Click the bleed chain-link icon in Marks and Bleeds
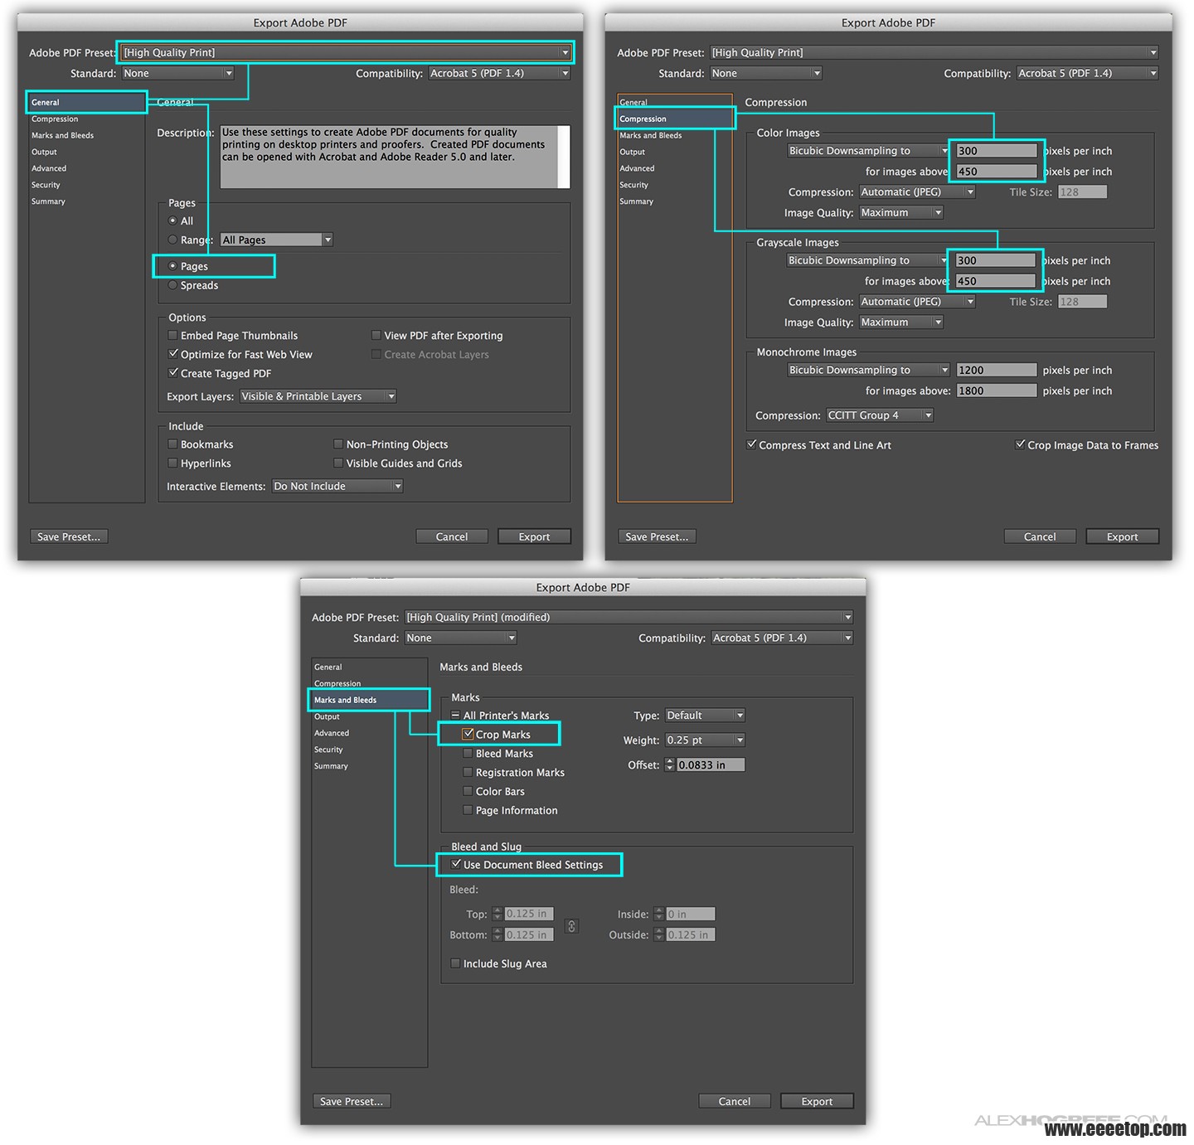This screenshot has width=1194, height=1145. (x=571, y=925)
